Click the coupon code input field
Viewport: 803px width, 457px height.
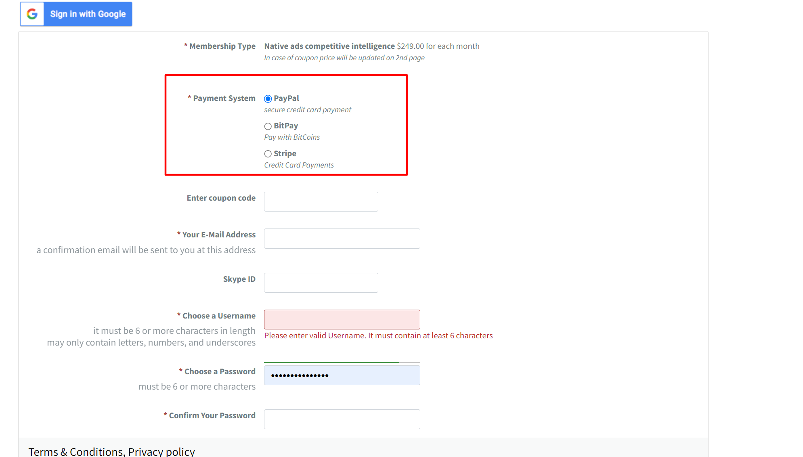321,201
